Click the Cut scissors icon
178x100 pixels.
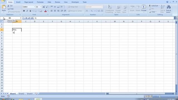click(x=8, y=6)
